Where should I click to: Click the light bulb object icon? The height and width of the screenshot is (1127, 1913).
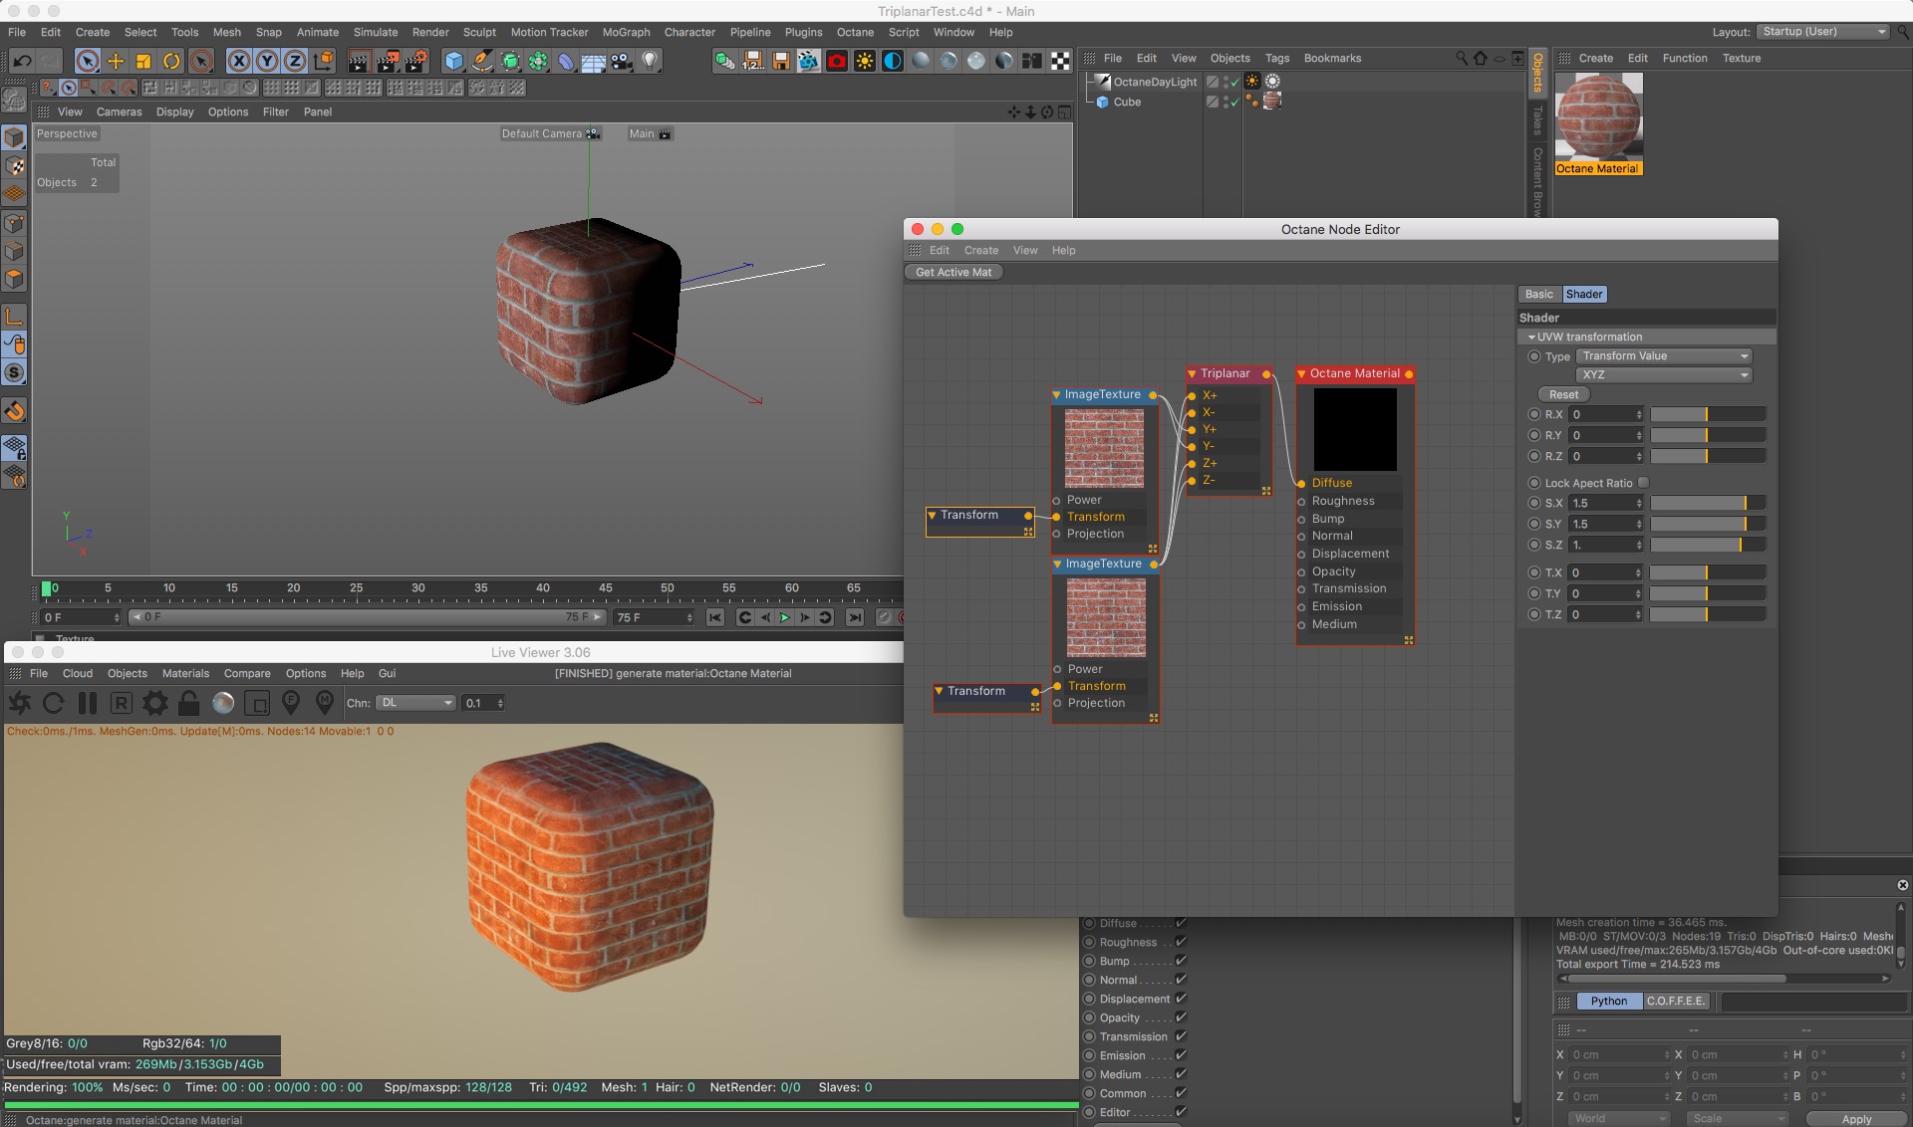650,62
